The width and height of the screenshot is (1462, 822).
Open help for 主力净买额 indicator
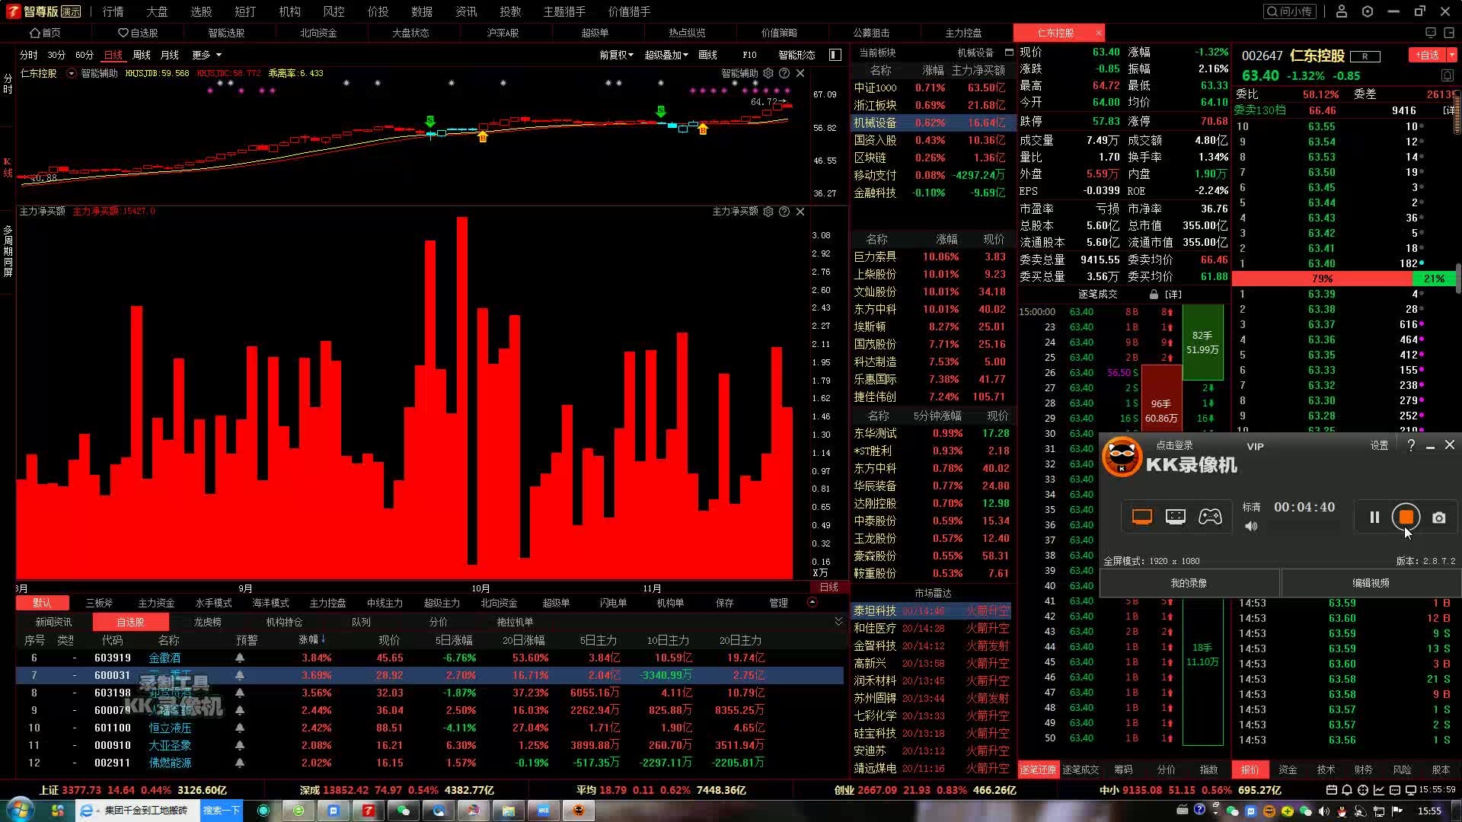click(784, 211)
